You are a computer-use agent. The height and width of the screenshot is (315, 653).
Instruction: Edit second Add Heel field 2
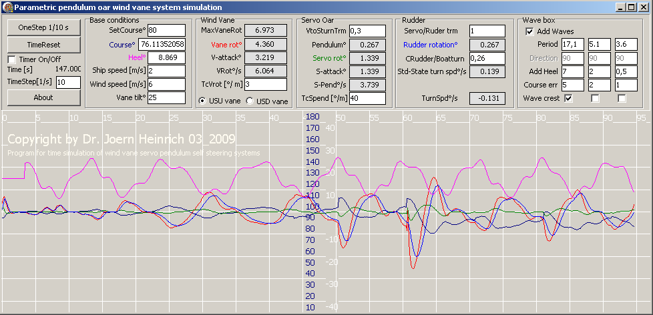(600, 71)
